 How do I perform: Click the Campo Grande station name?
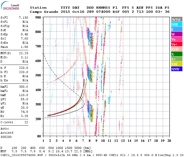44,12
